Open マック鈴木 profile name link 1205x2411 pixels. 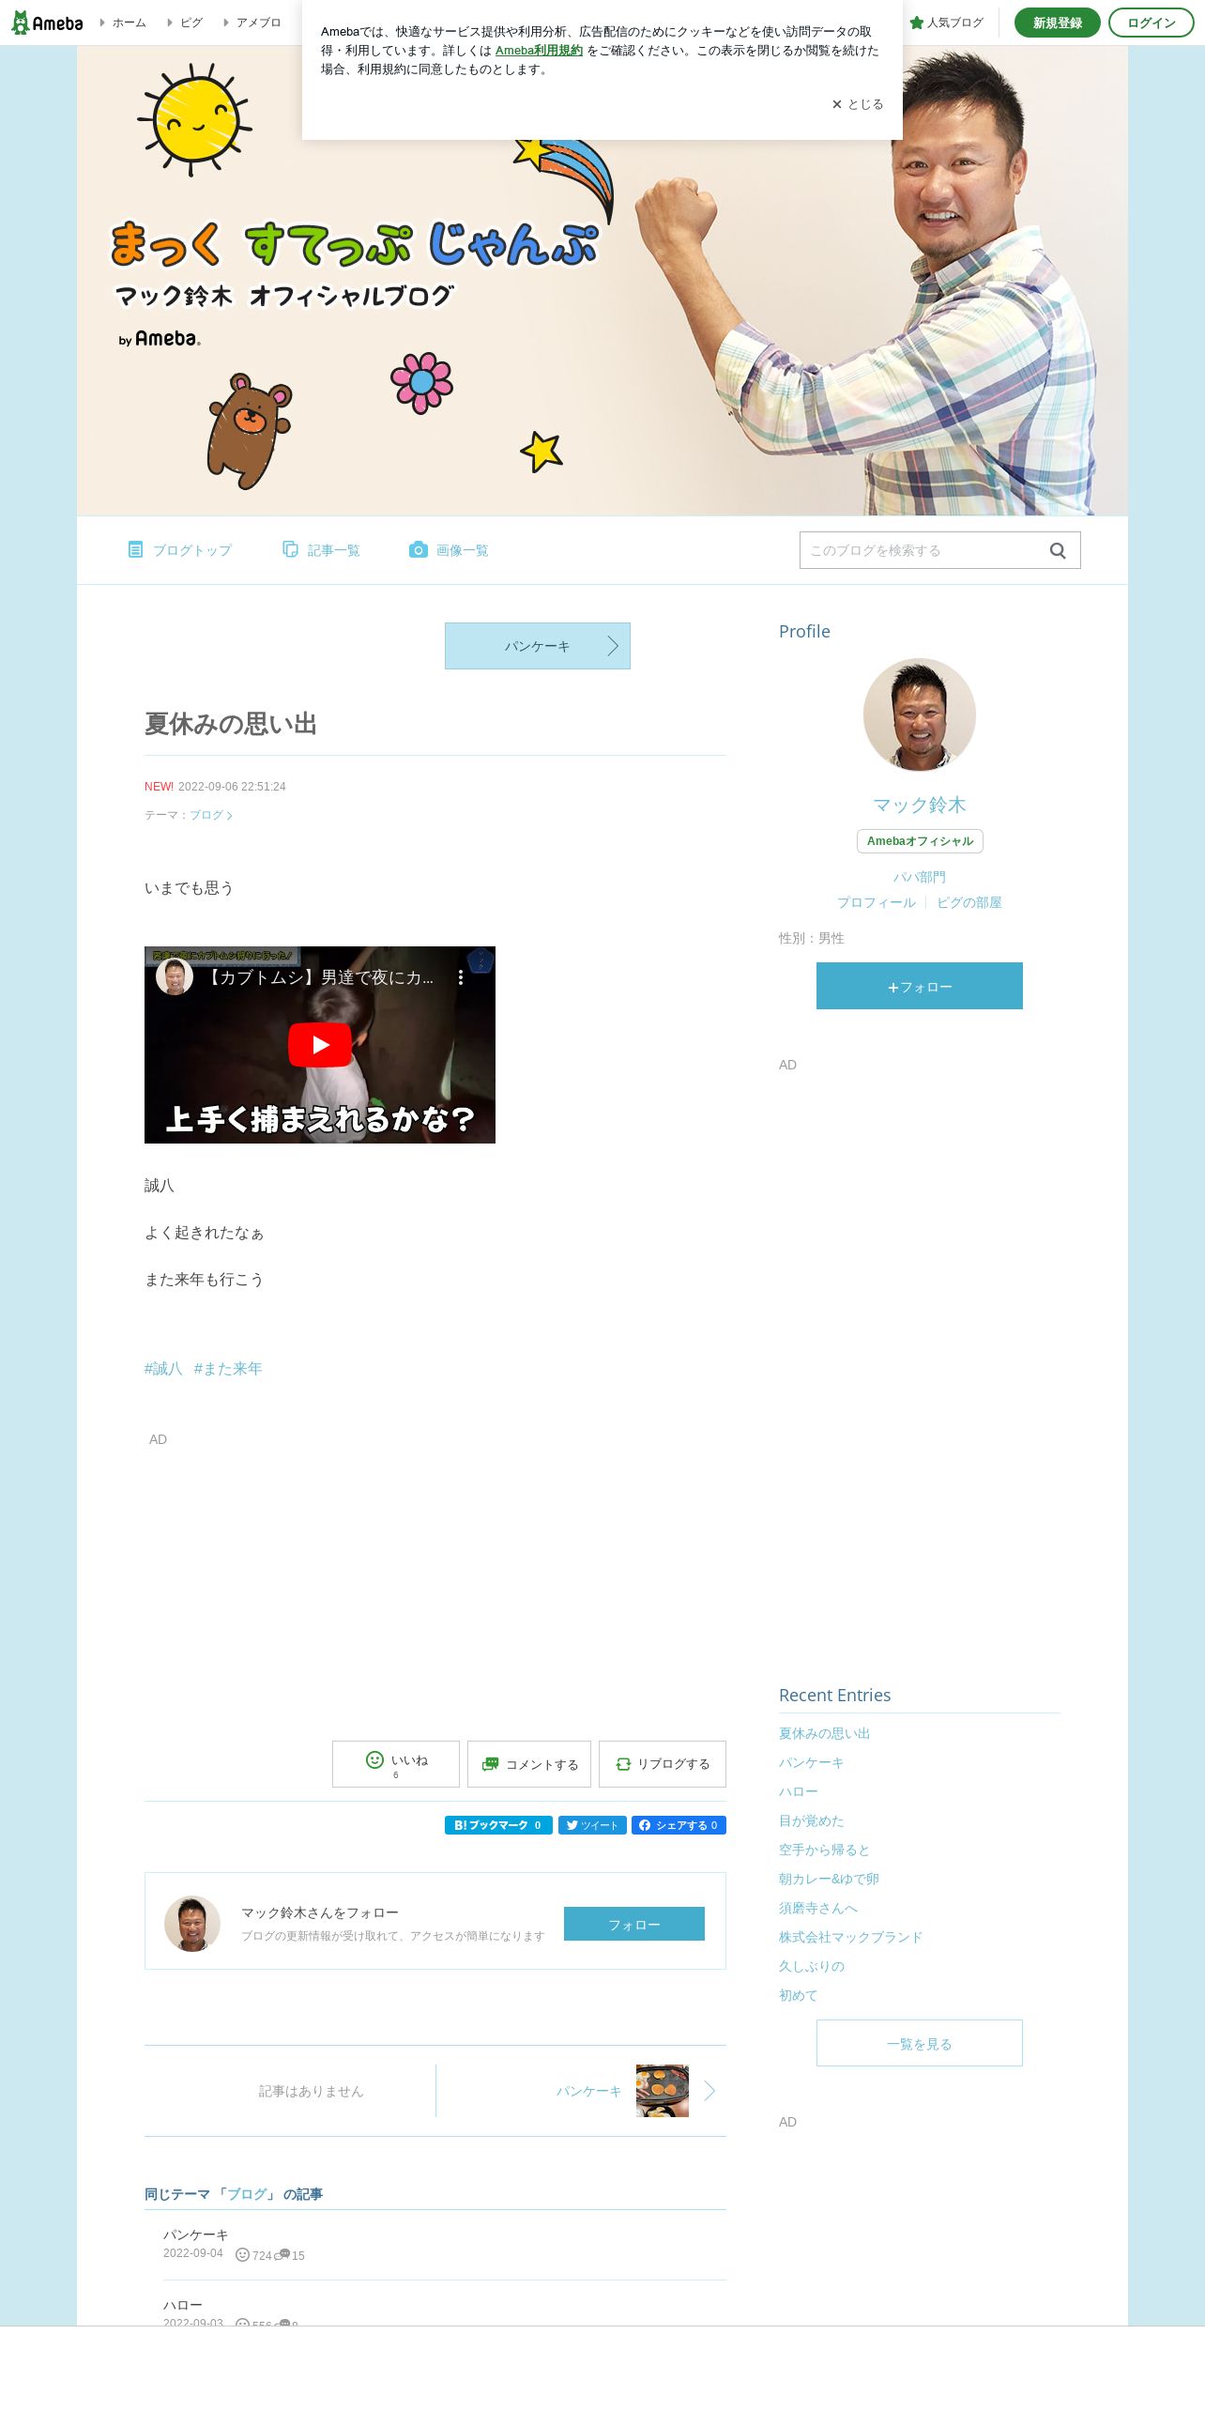920,805
